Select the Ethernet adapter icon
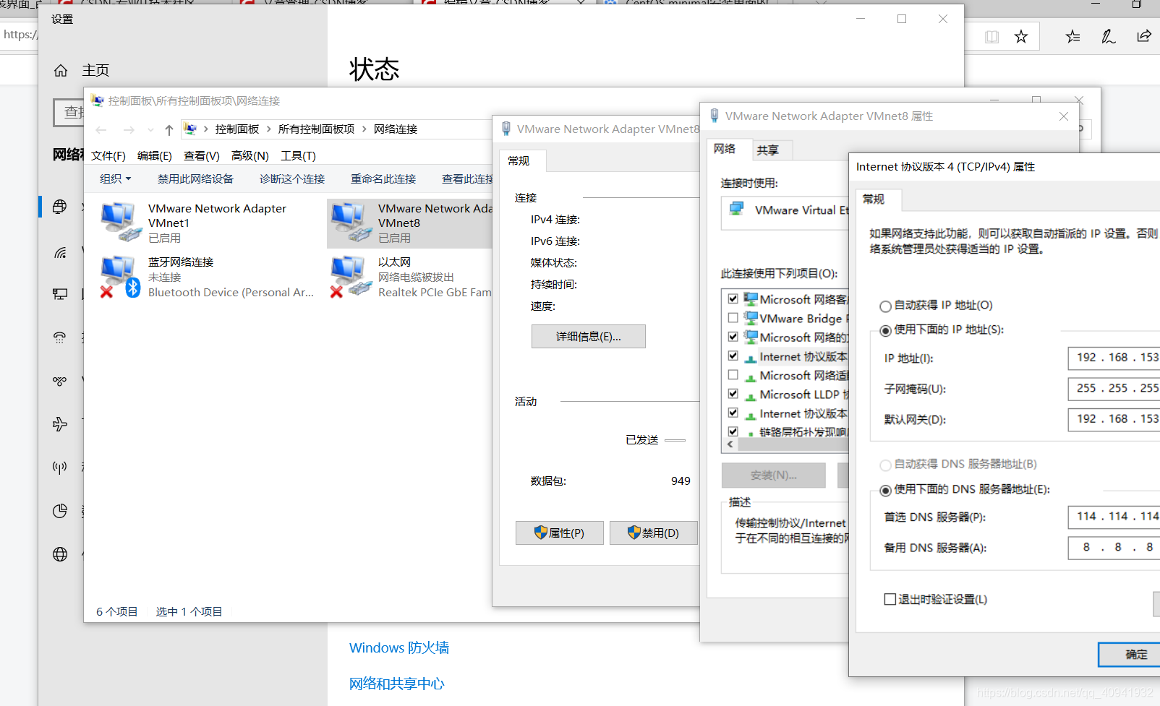The image size is (1160, 706). tap(350, 276)
